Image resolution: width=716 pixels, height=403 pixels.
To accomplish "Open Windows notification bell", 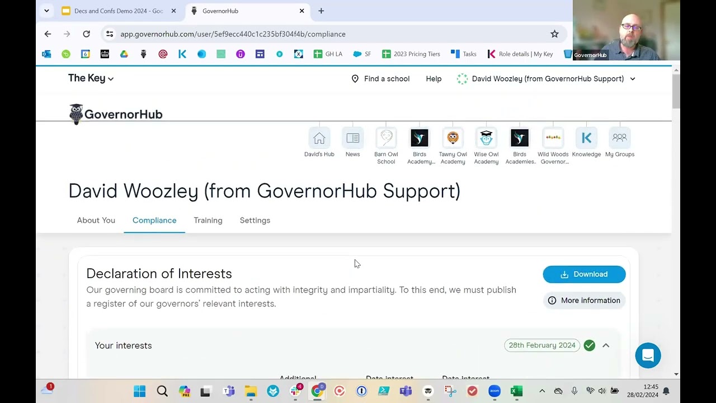I will pyautogui.click(x=666, y=391).
